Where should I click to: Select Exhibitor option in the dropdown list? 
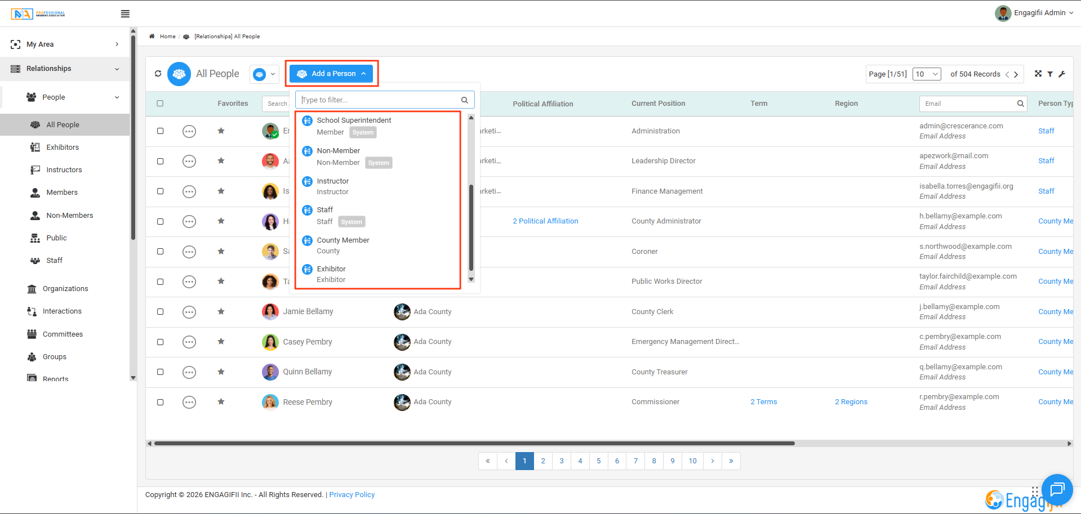tap(331, 269)
